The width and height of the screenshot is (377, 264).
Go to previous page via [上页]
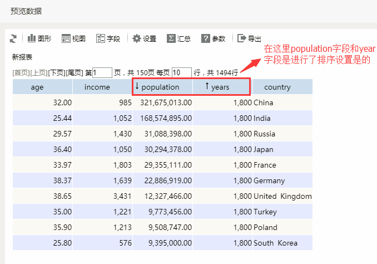(x=39, y=73)
